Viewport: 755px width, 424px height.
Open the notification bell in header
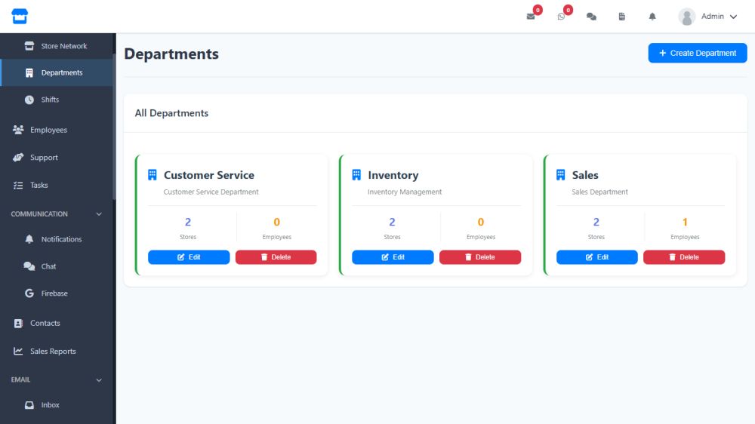pyautogui.click(x=652, y=17)
